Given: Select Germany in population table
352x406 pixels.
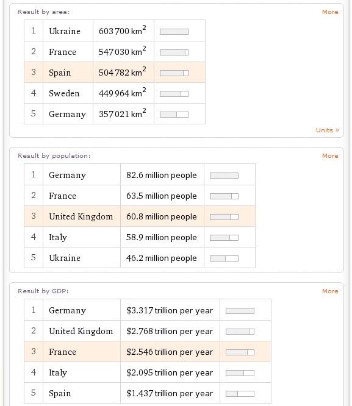Looking at the screenshot, I should point(67,175).
